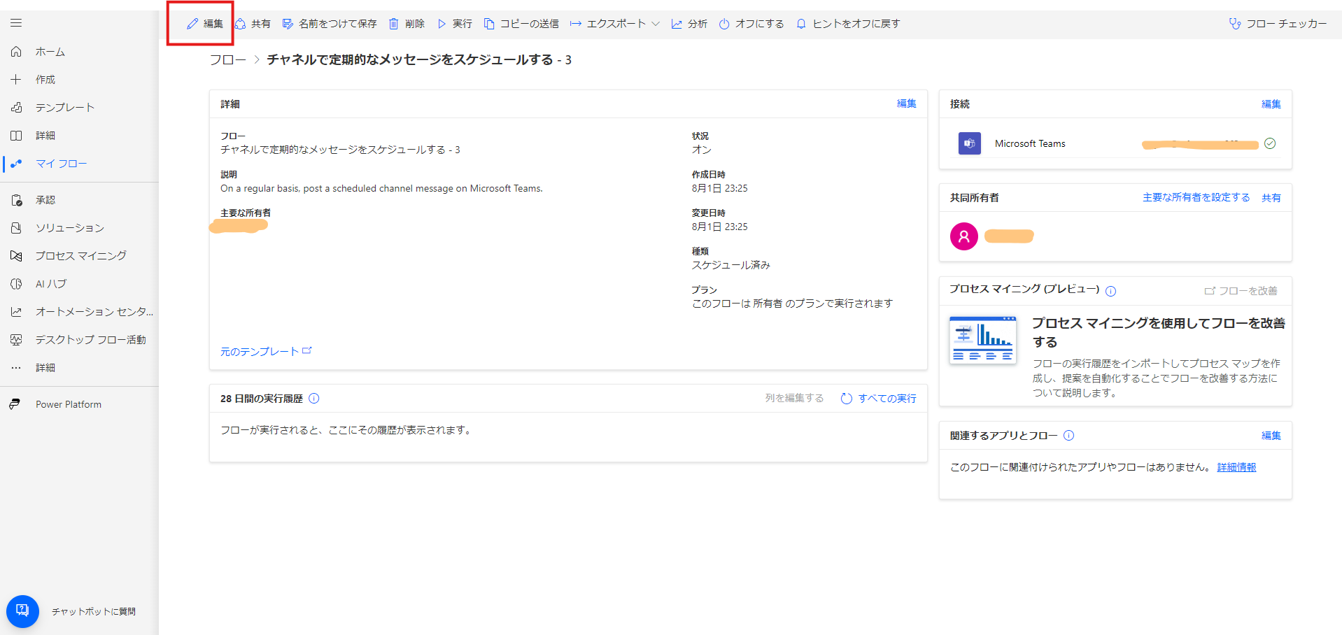Open the エクスポート dropdown chevron
This screenshot has height=635, width=1342.
(656, 24)
